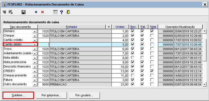Toggle Fat. checkbox for Cheque row
Viewport: 209px width, 101px height.
tap(142, 36)
